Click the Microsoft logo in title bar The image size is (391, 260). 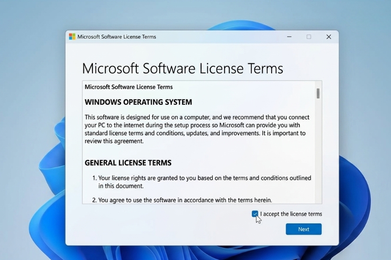(72, 36)
